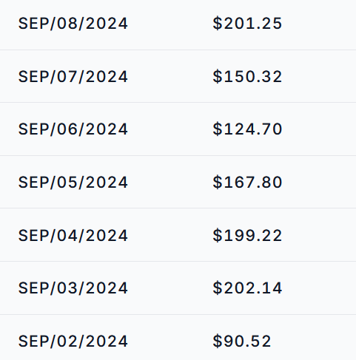Select the SEP/02/2024 date entry
Image resolution: width=356 pixels, height=360 pixels.
(73, 342)
